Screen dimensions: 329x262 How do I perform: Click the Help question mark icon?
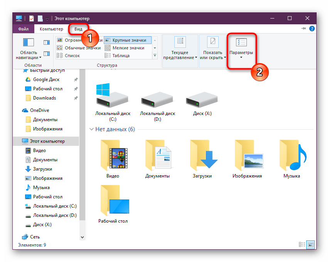click(312, 29)
